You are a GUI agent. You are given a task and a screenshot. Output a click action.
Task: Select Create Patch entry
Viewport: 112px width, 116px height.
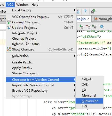[41, 62]
